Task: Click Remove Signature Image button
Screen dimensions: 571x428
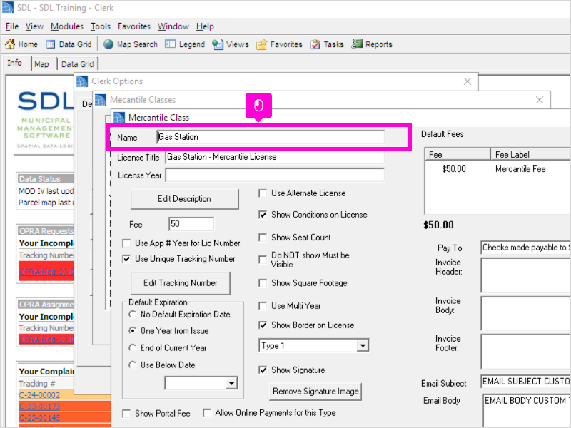Action: coord(315,392)
